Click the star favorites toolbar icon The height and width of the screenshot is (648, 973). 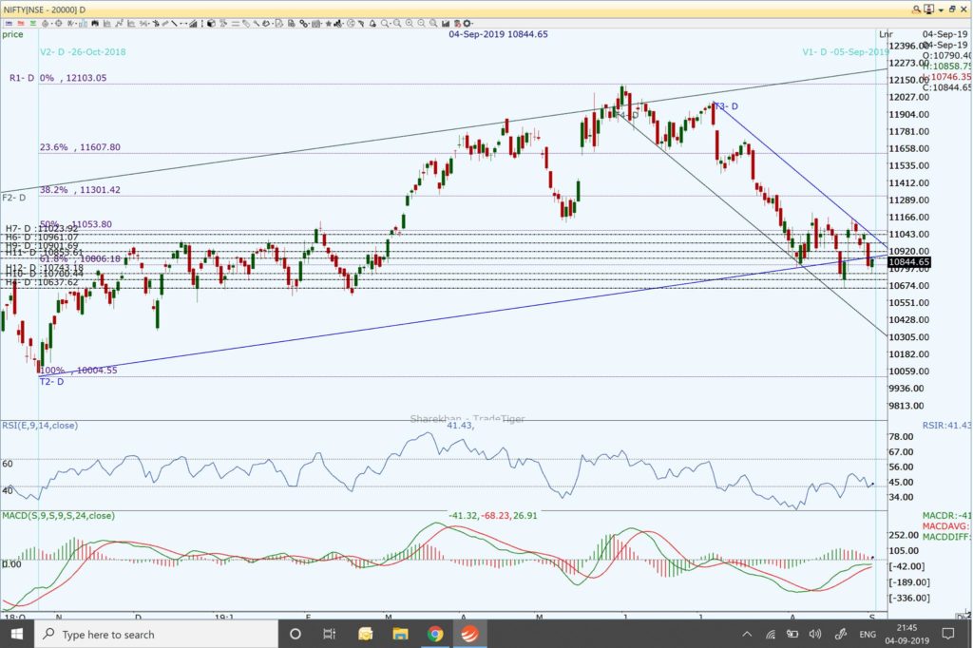coord(328,24)
